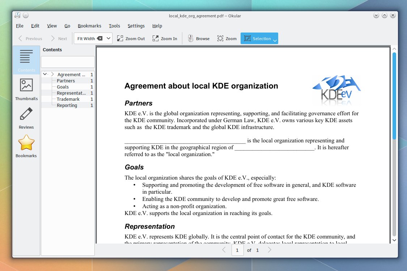Clear the Fit Width zoom field
This screenshot has width=407, height=271.
tap(100, 38)
